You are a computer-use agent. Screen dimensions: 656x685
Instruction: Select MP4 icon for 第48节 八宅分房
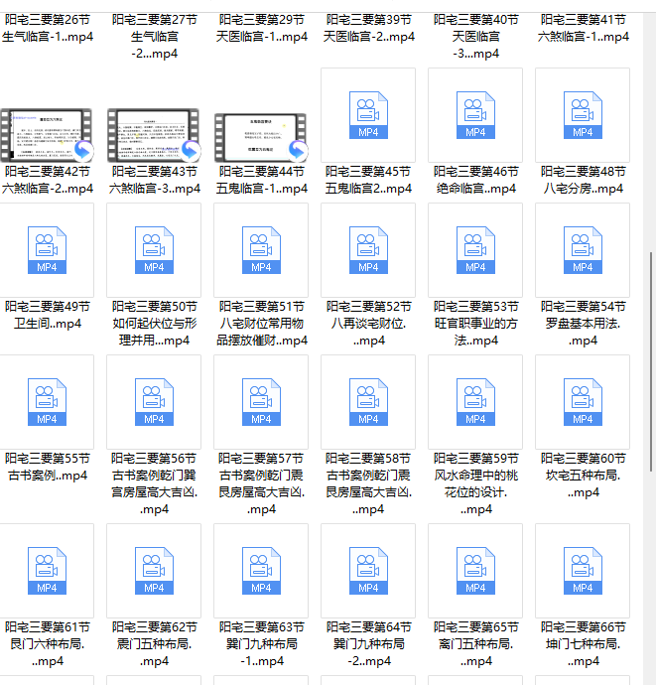[583, 115]
